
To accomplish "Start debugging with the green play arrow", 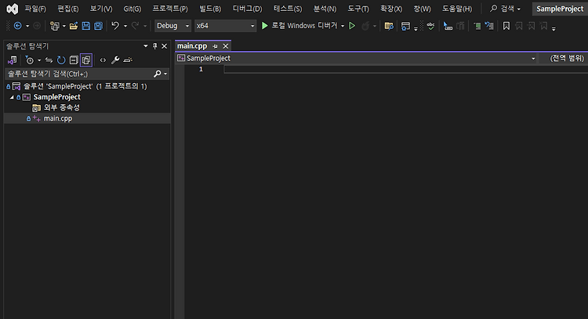I will (x=265, y=26).
